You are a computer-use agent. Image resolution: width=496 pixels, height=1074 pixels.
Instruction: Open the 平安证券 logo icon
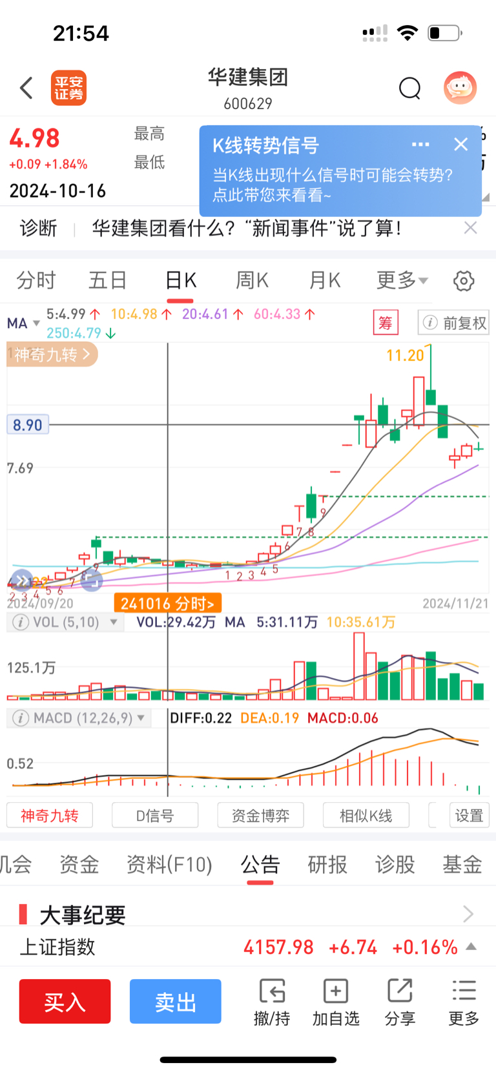68,88
